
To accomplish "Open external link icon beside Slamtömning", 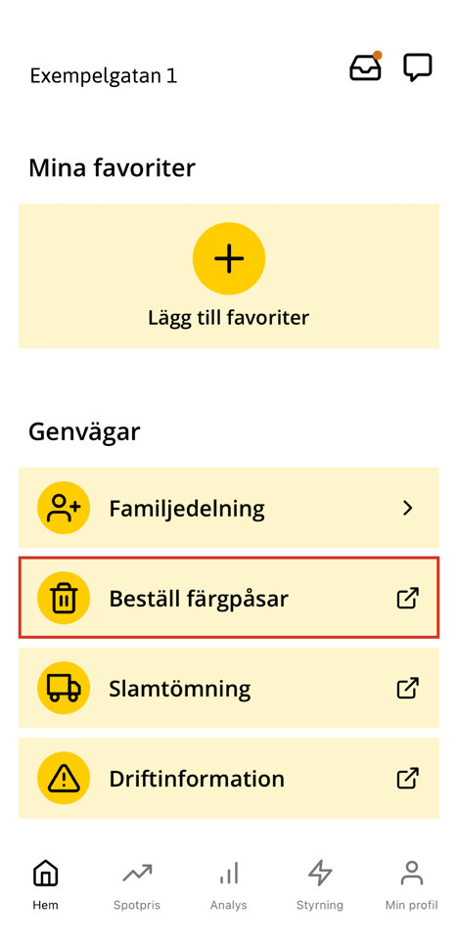I will tap(408, 688).
